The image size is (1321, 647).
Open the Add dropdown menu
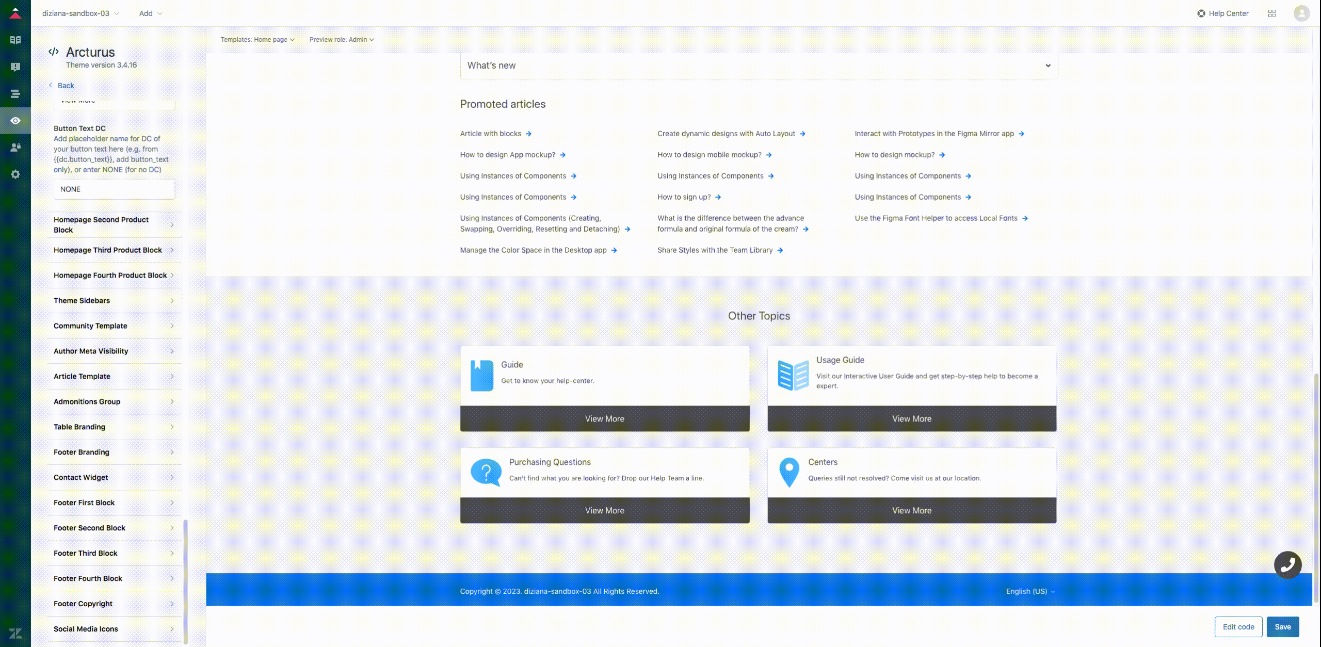tap(151, 13)
